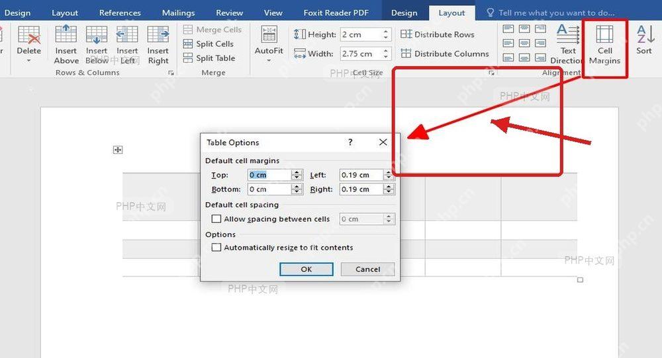The image size is (662, 358).
Task: Insert a row above
Action: coord(66,44)
